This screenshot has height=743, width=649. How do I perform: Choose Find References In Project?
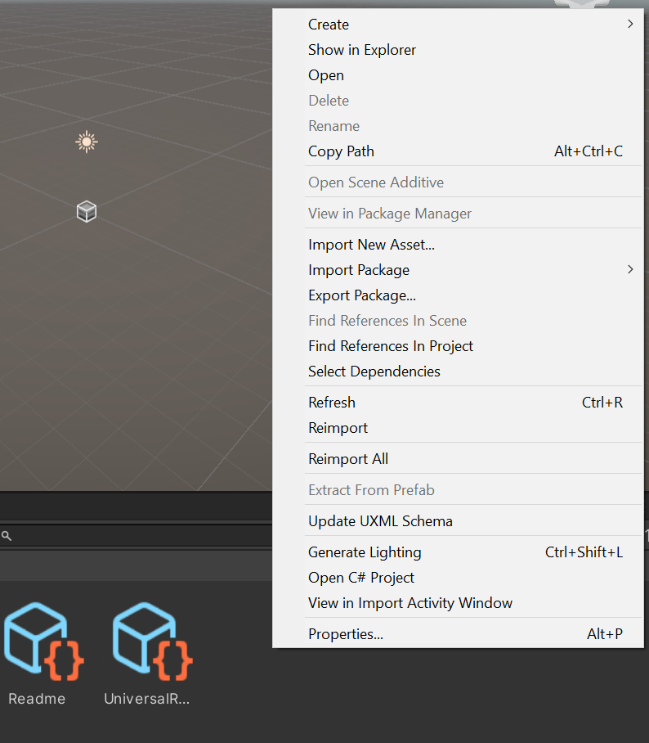(x=458, y=346)
